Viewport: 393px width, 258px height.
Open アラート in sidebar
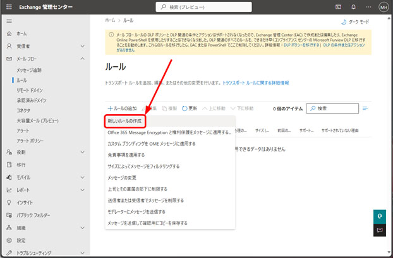[23, 131]
